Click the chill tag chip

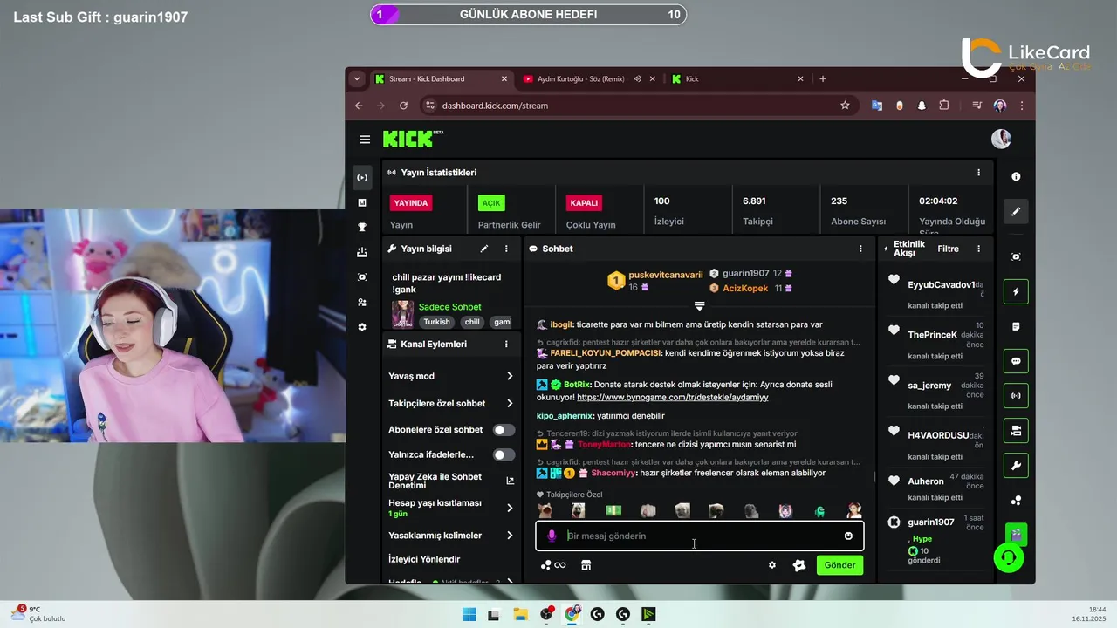(x=472, y=322)
